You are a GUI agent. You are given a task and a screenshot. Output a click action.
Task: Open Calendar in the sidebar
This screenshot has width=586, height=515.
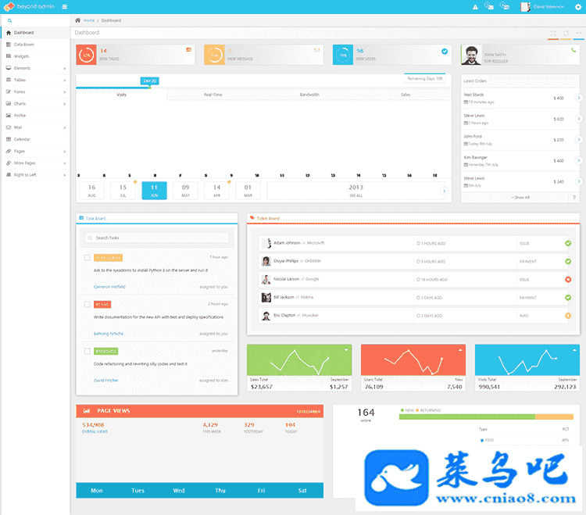pos(35,139)
